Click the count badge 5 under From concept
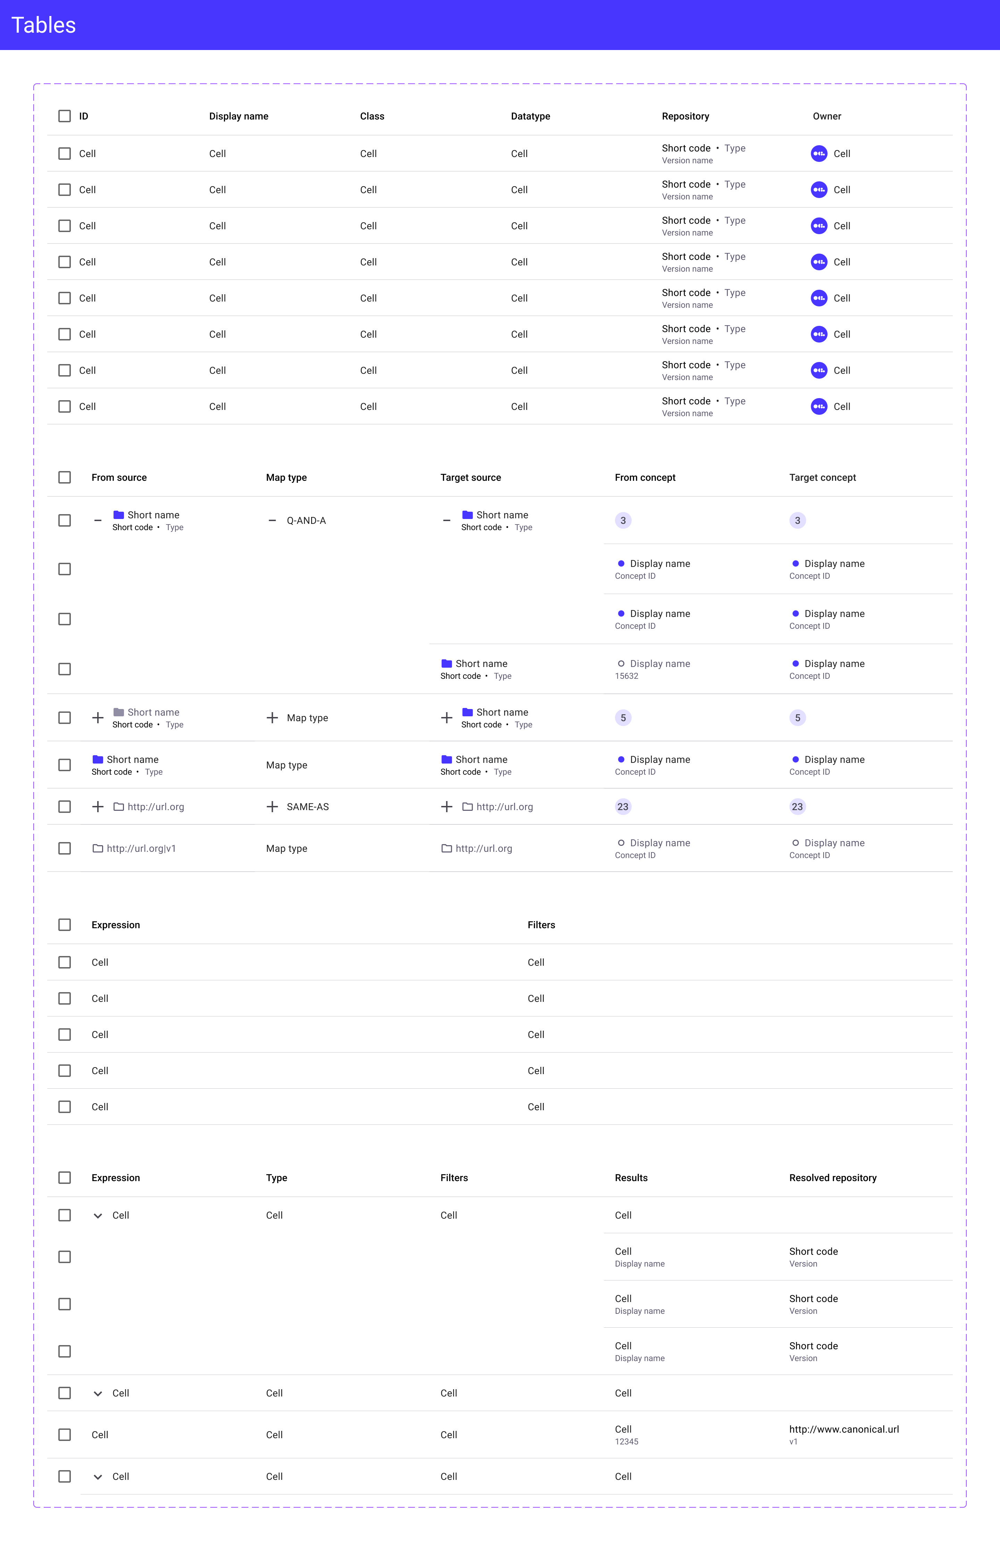Image resolution: width=1000 pixels, height=1541 pixels. pyautogui.click(x=623, y=718)
